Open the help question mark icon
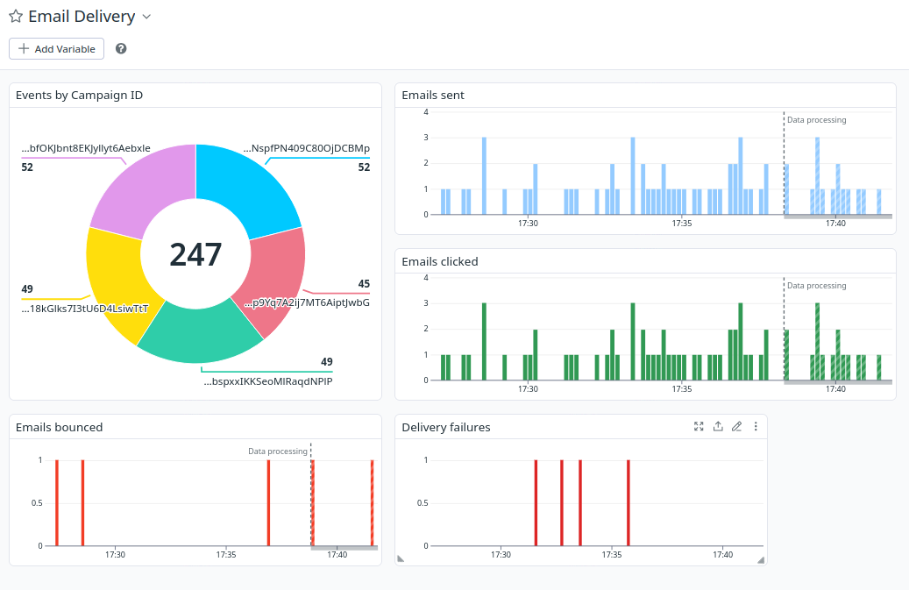The image size is (909, 590). pos(121,49)
